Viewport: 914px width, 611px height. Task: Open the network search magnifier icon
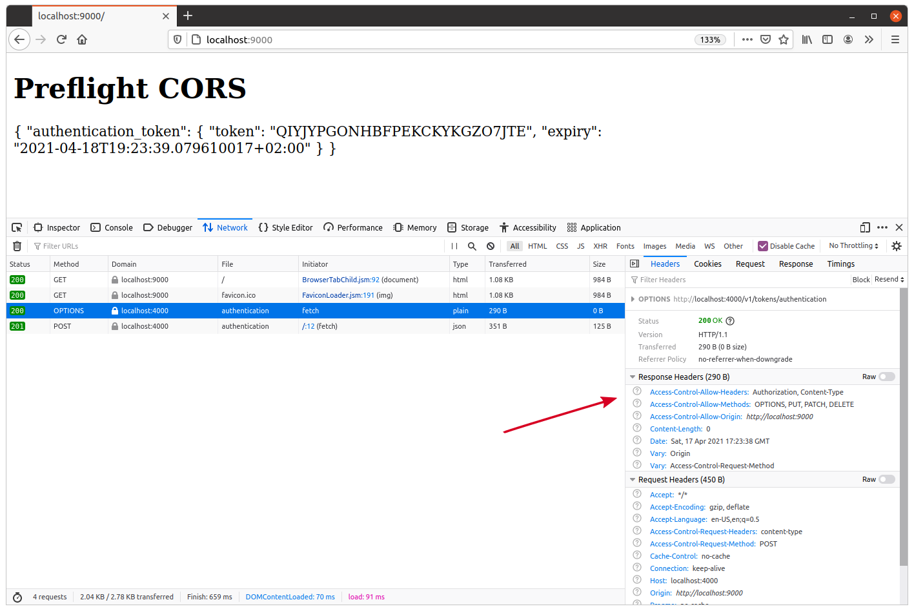coord(472,246)
